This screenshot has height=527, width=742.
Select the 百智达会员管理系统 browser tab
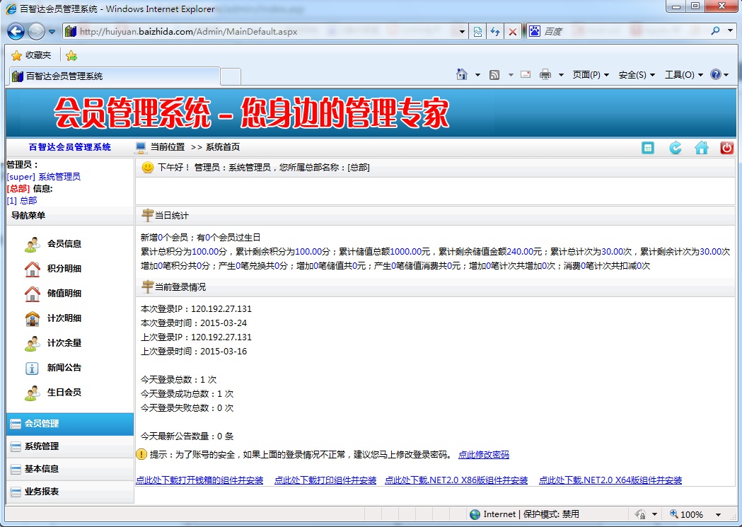[113, 76]
